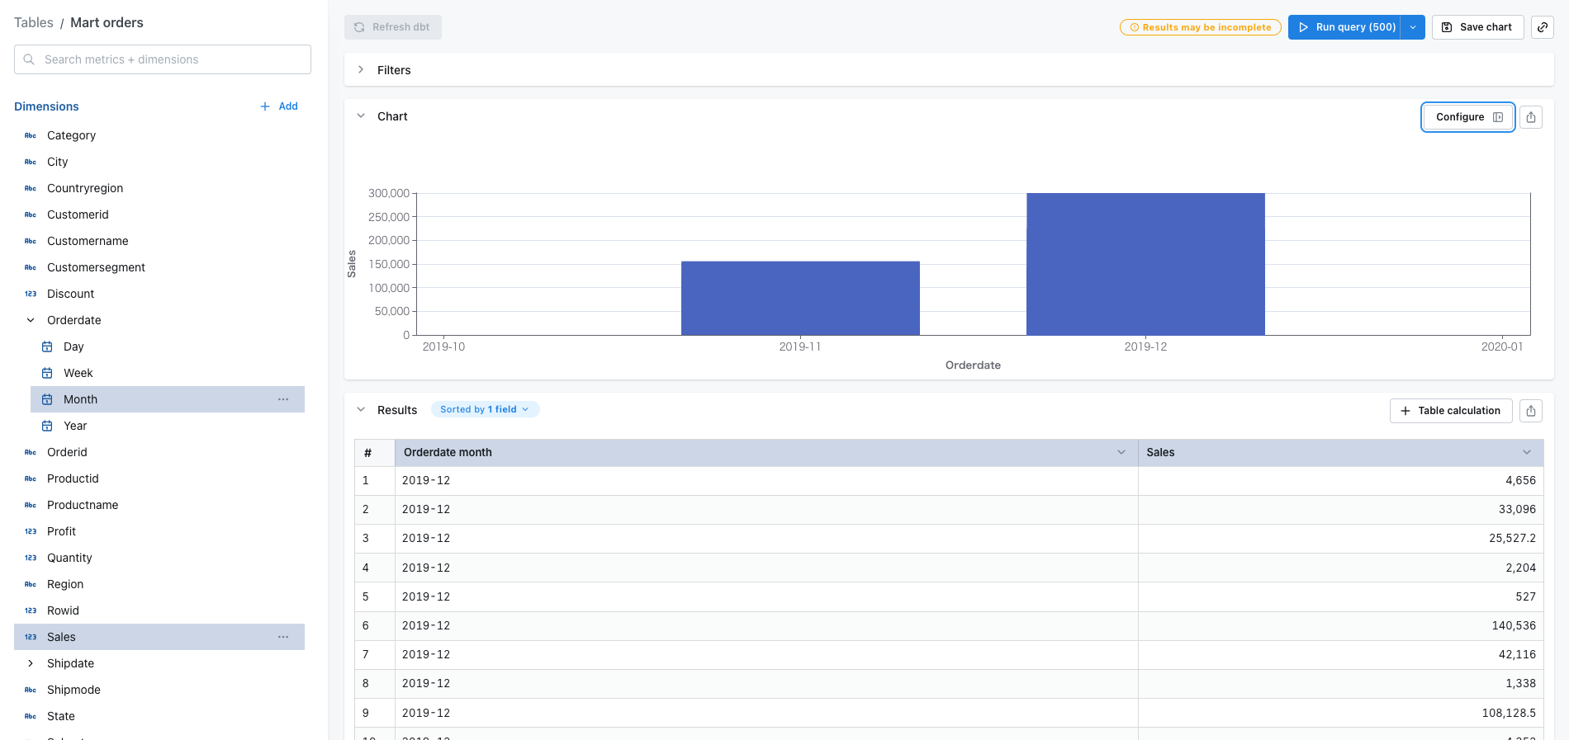
Task: Click the Configure button
Action: click(x=1468, y=117)
